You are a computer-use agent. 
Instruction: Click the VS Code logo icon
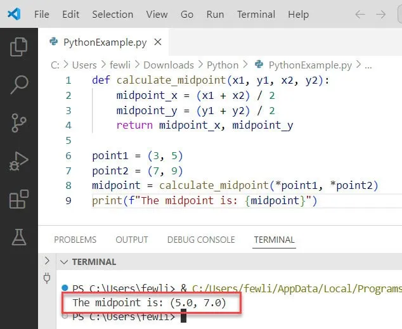[x=13, y=14]
